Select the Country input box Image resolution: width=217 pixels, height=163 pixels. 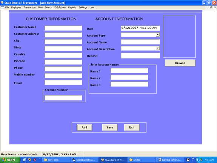click(x=63, y=55)
